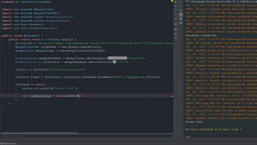Dump threads icon in Run toolbar
This screenshot has height=145, width=257.
pyautogui.click(x=175, y=14)
